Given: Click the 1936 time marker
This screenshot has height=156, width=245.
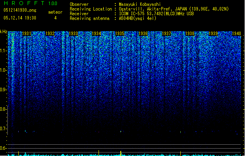Looking at the screenshot, I should tap(143, 34).
